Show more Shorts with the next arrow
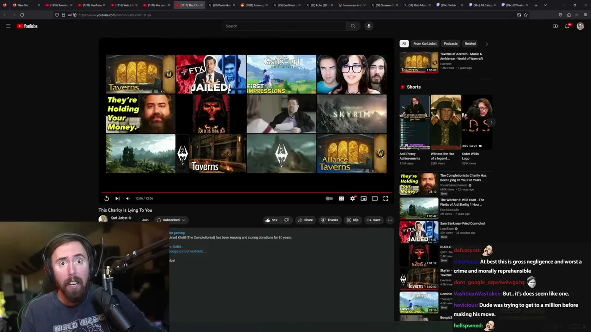Image resolution: width=591 pixels, height=332 pixels. point(491,122)
